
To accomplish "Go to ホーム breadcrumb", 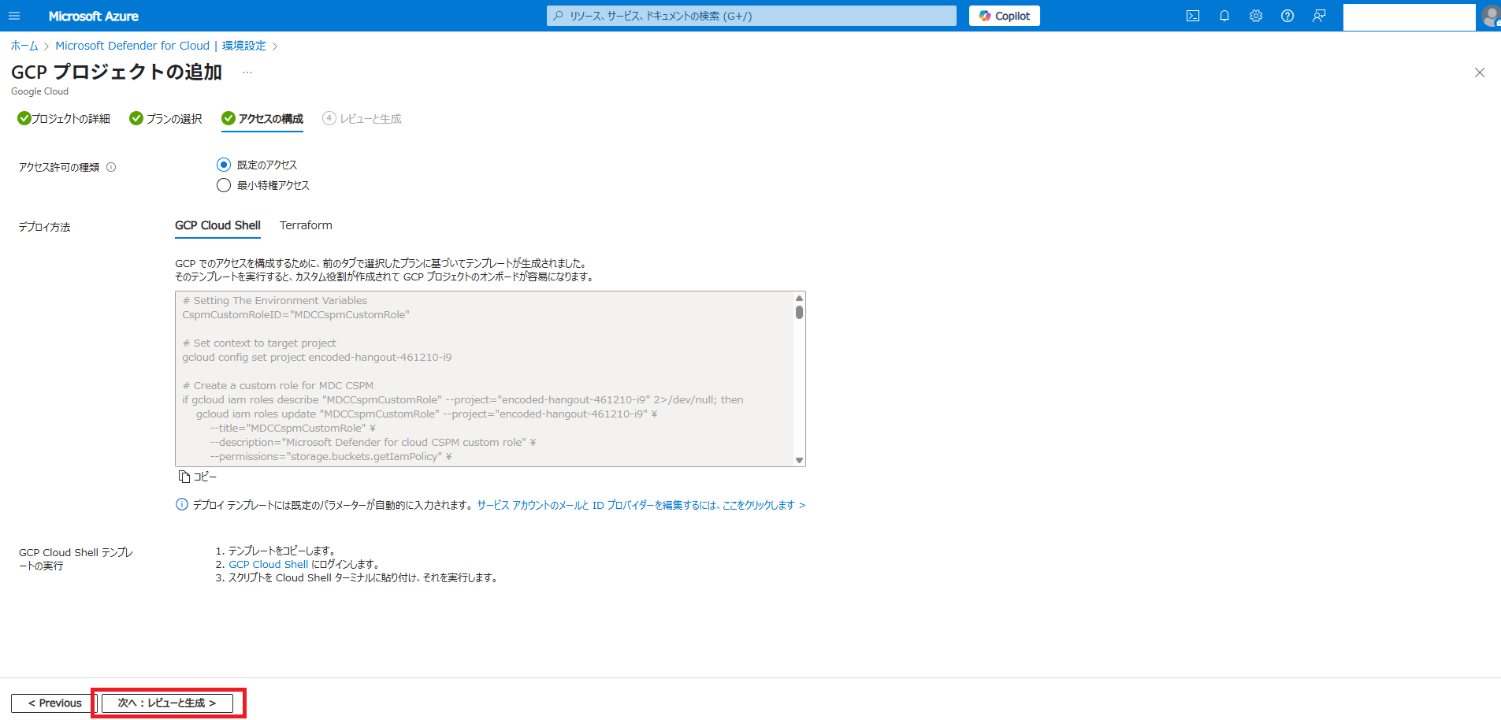I will [x=24, y=46].
